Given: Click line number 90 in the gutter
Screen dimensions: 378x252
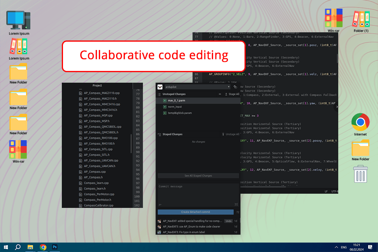Looking at the screenshot, I should click(138, 152).
